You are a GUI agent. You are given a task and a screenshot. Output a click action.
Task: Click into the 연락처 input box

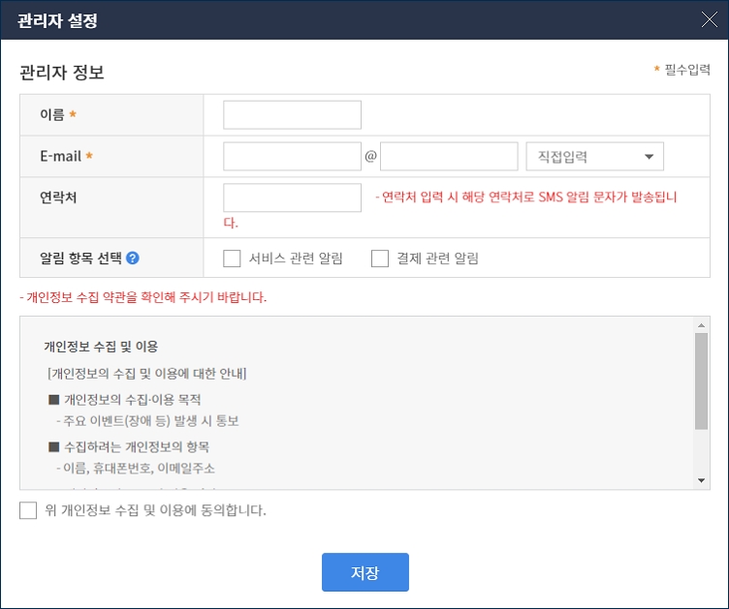point(292,198)
